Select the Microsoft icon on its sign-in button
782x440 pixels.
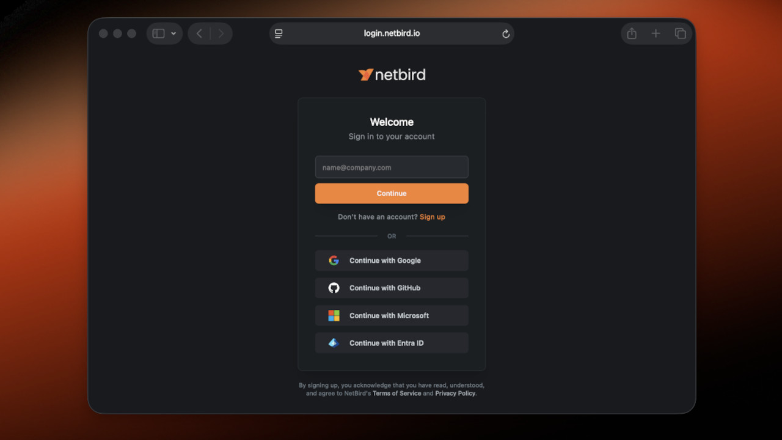point(334,315)
